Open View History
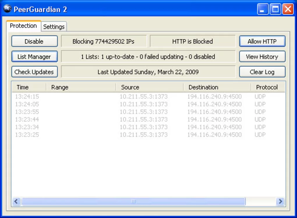 pos(262,56)
